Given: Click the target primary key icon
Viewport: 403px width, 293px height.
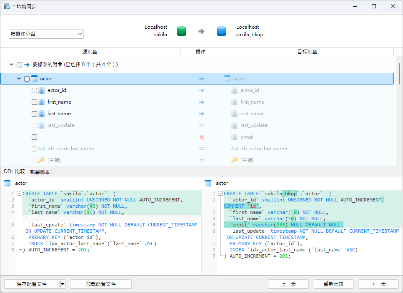Looking at the screenshot, I should coord(235,160).
